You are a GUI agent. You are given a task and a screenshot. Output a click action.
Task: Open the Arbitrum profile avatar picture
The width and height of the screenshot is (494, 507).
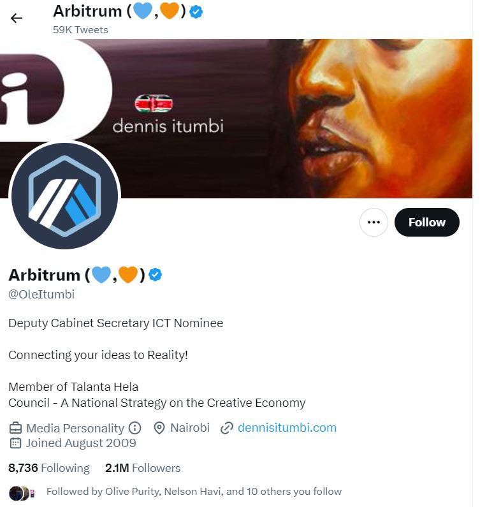click(64, 195)
